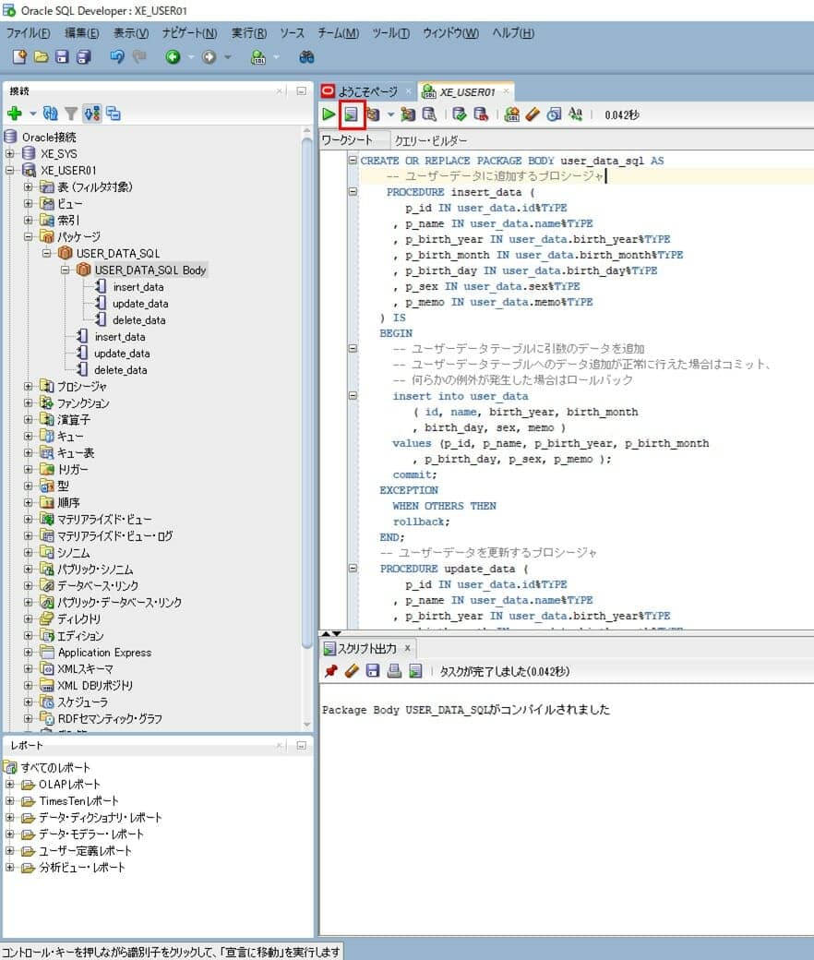Toggle the active sort icon in connections toolbar
This screenshot has width=814, height=960.
92,114
